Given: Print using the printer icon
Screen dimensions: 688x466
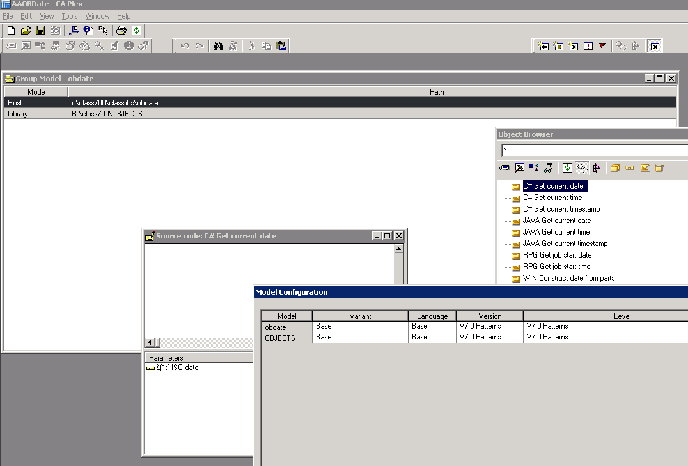Looking at the screenshot, I should 121,30.
